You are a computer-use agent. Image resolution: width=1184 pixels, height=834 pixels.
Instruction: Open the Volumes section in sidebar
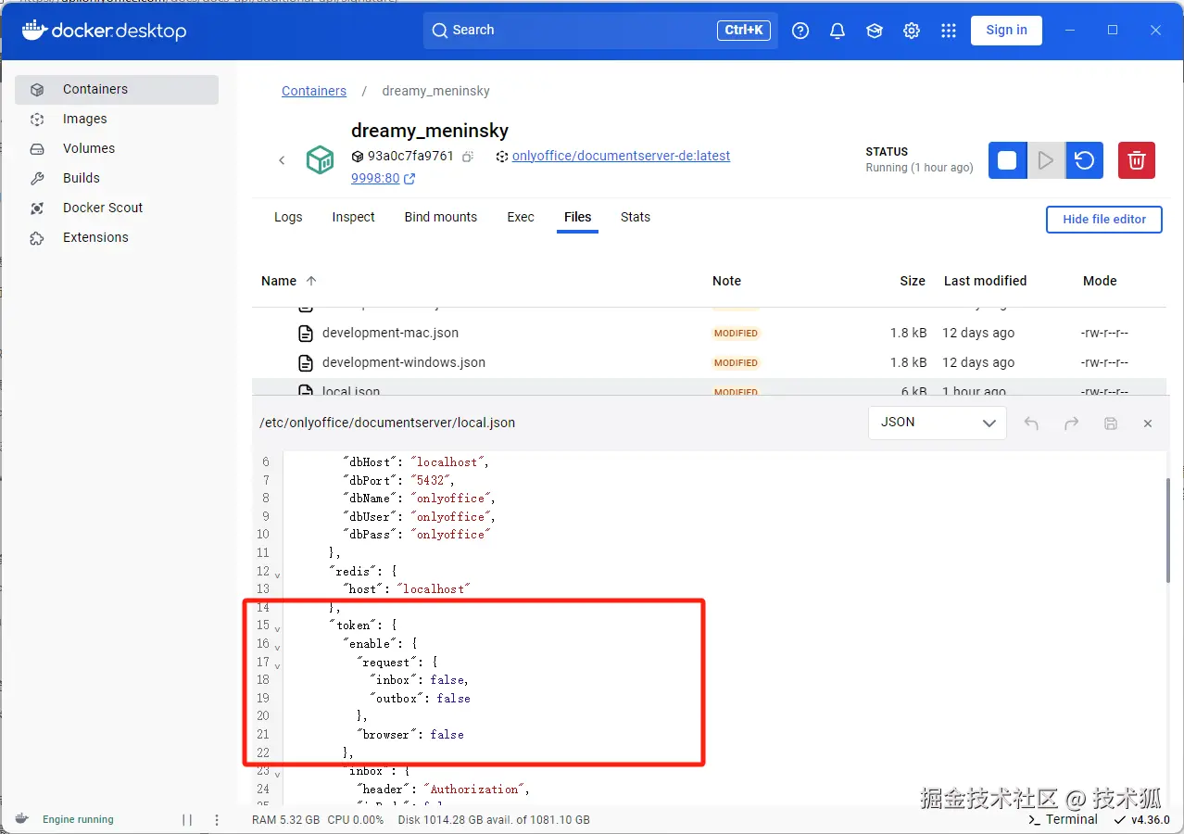tap(117, 148)
